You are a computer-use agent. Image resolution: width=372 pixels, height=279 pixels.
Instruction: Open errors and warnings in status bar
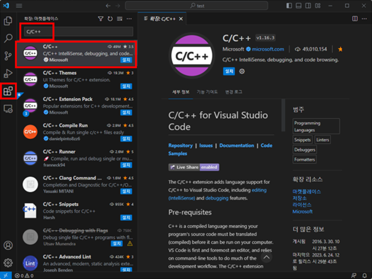pyautogui.click(x=24, y=276)
